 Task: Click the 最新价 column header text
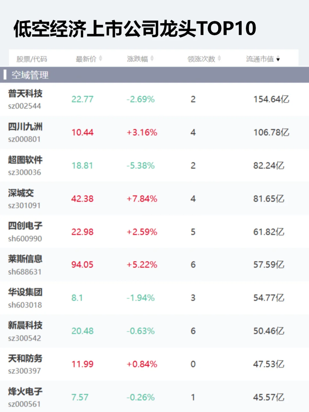[86, 59]
